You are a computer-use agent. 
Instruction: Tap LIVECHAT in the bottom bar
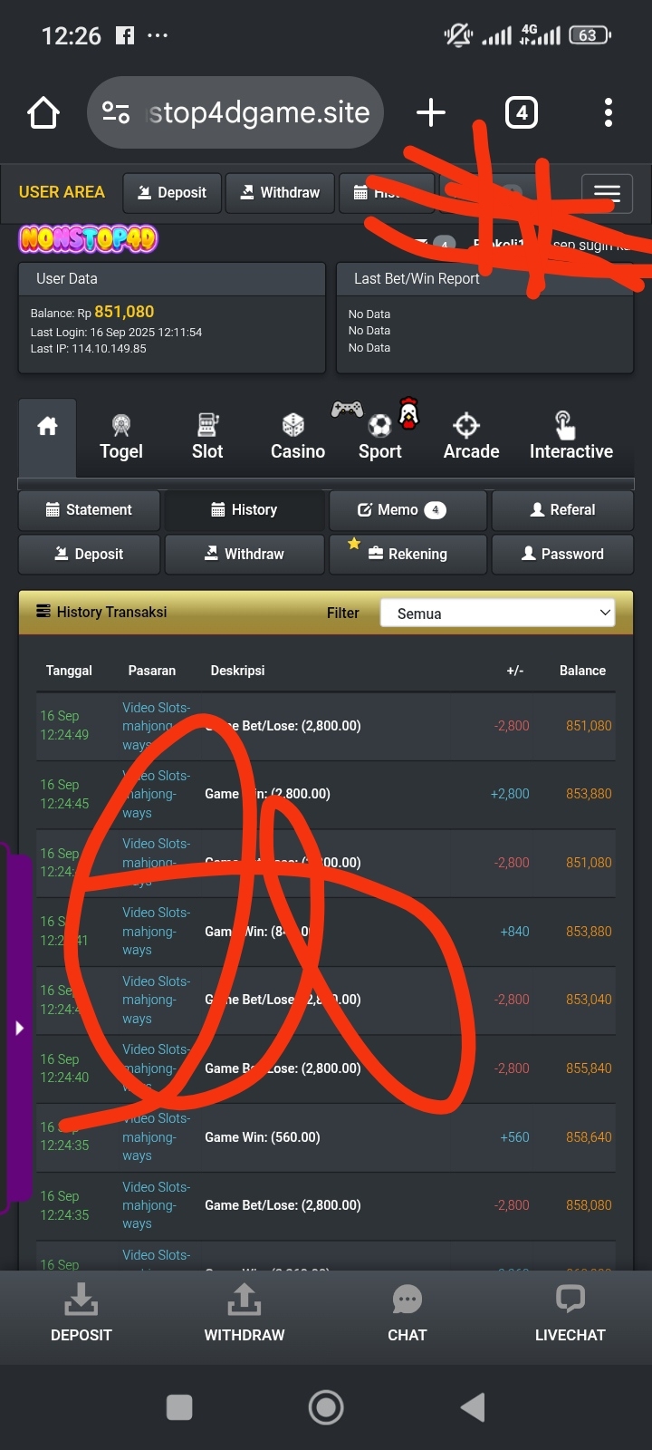tap(570, 1316)
